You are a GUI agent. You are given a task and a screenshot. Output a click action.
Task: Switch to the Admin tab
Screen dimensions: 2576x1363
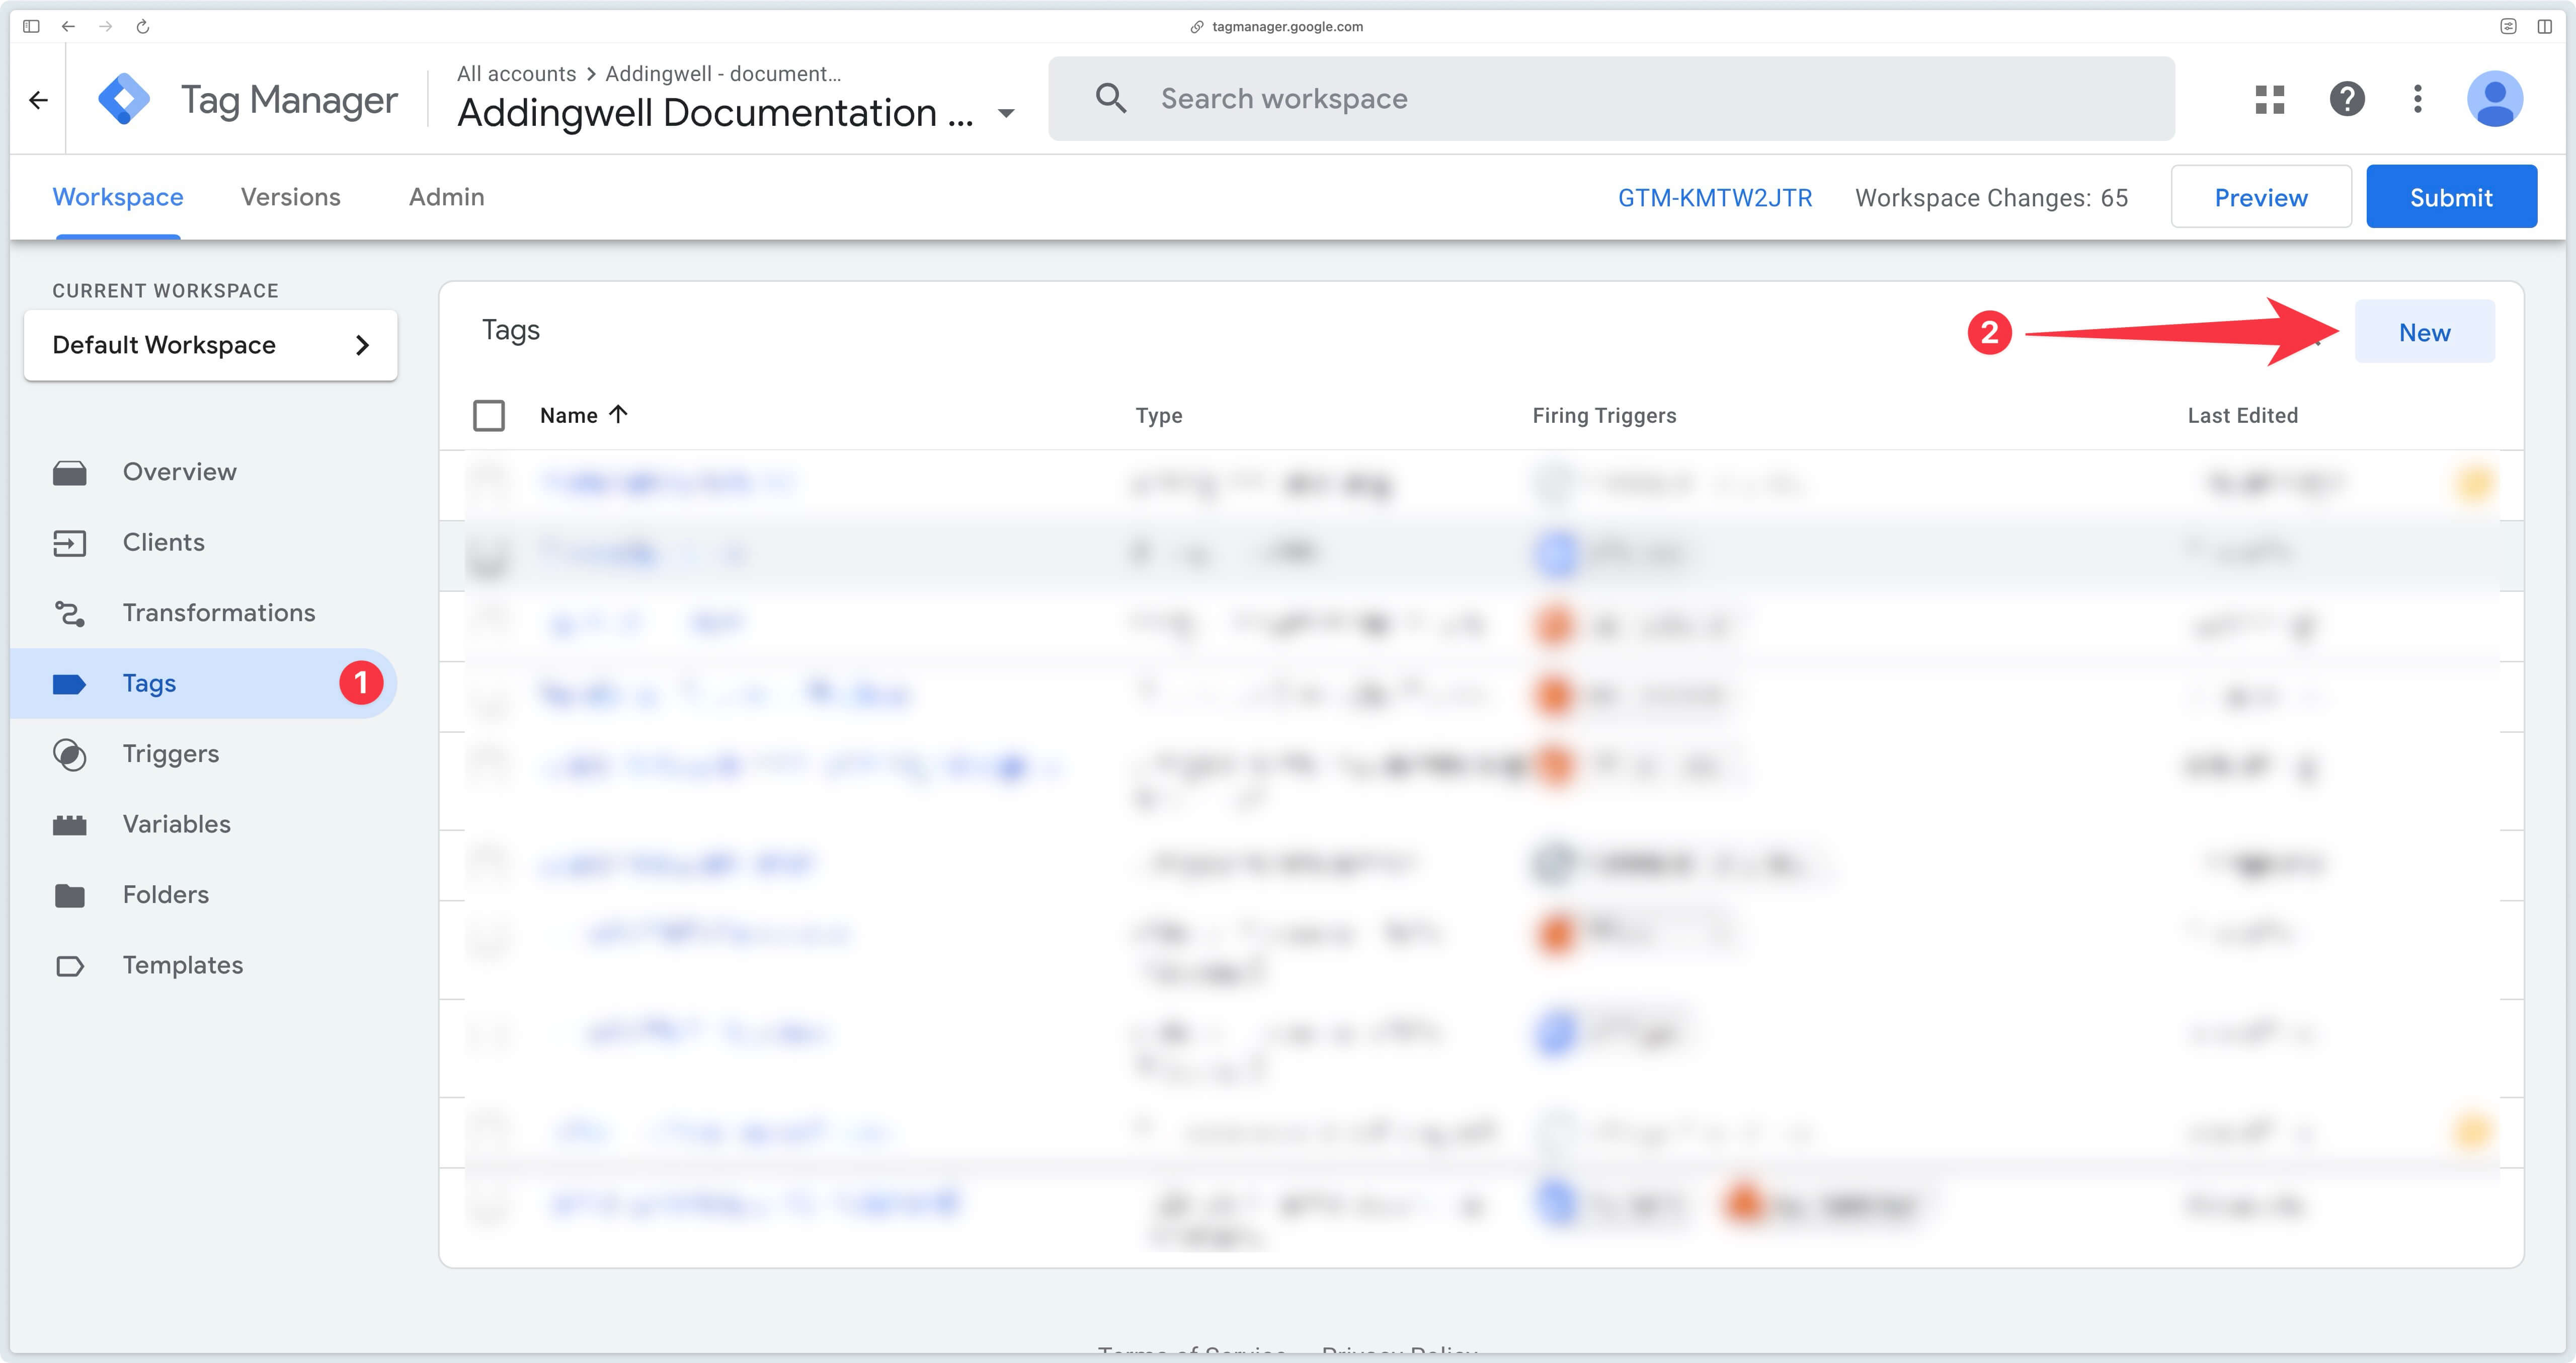tap(447, 197)
